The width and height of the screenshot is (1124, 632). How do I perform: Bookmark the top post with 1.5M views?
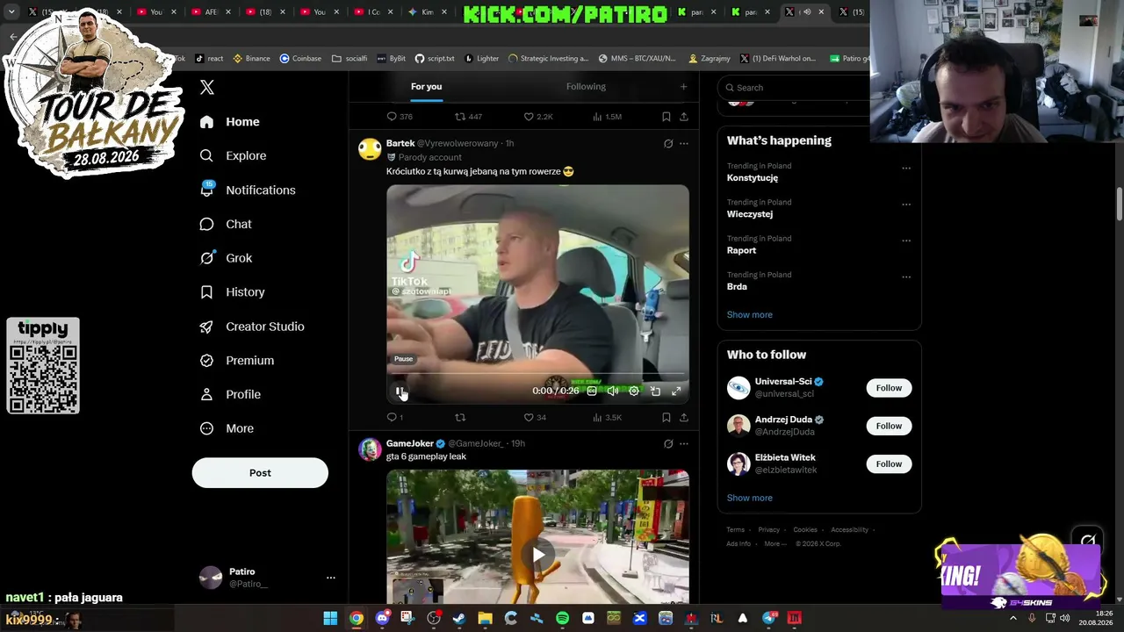pyautogui.click(x=666, y=117)
